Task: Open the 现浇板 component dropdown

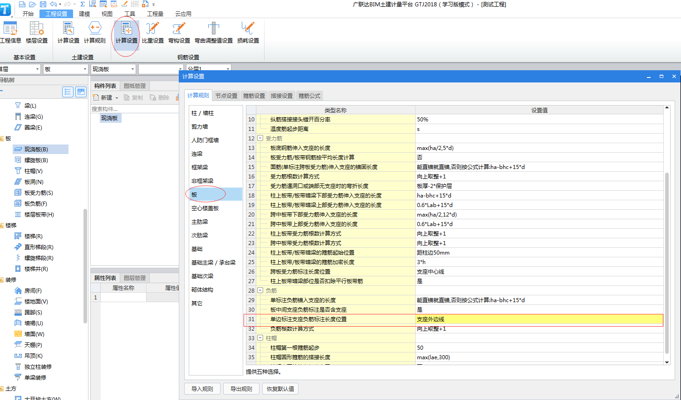Action: (x=132, y=69)
